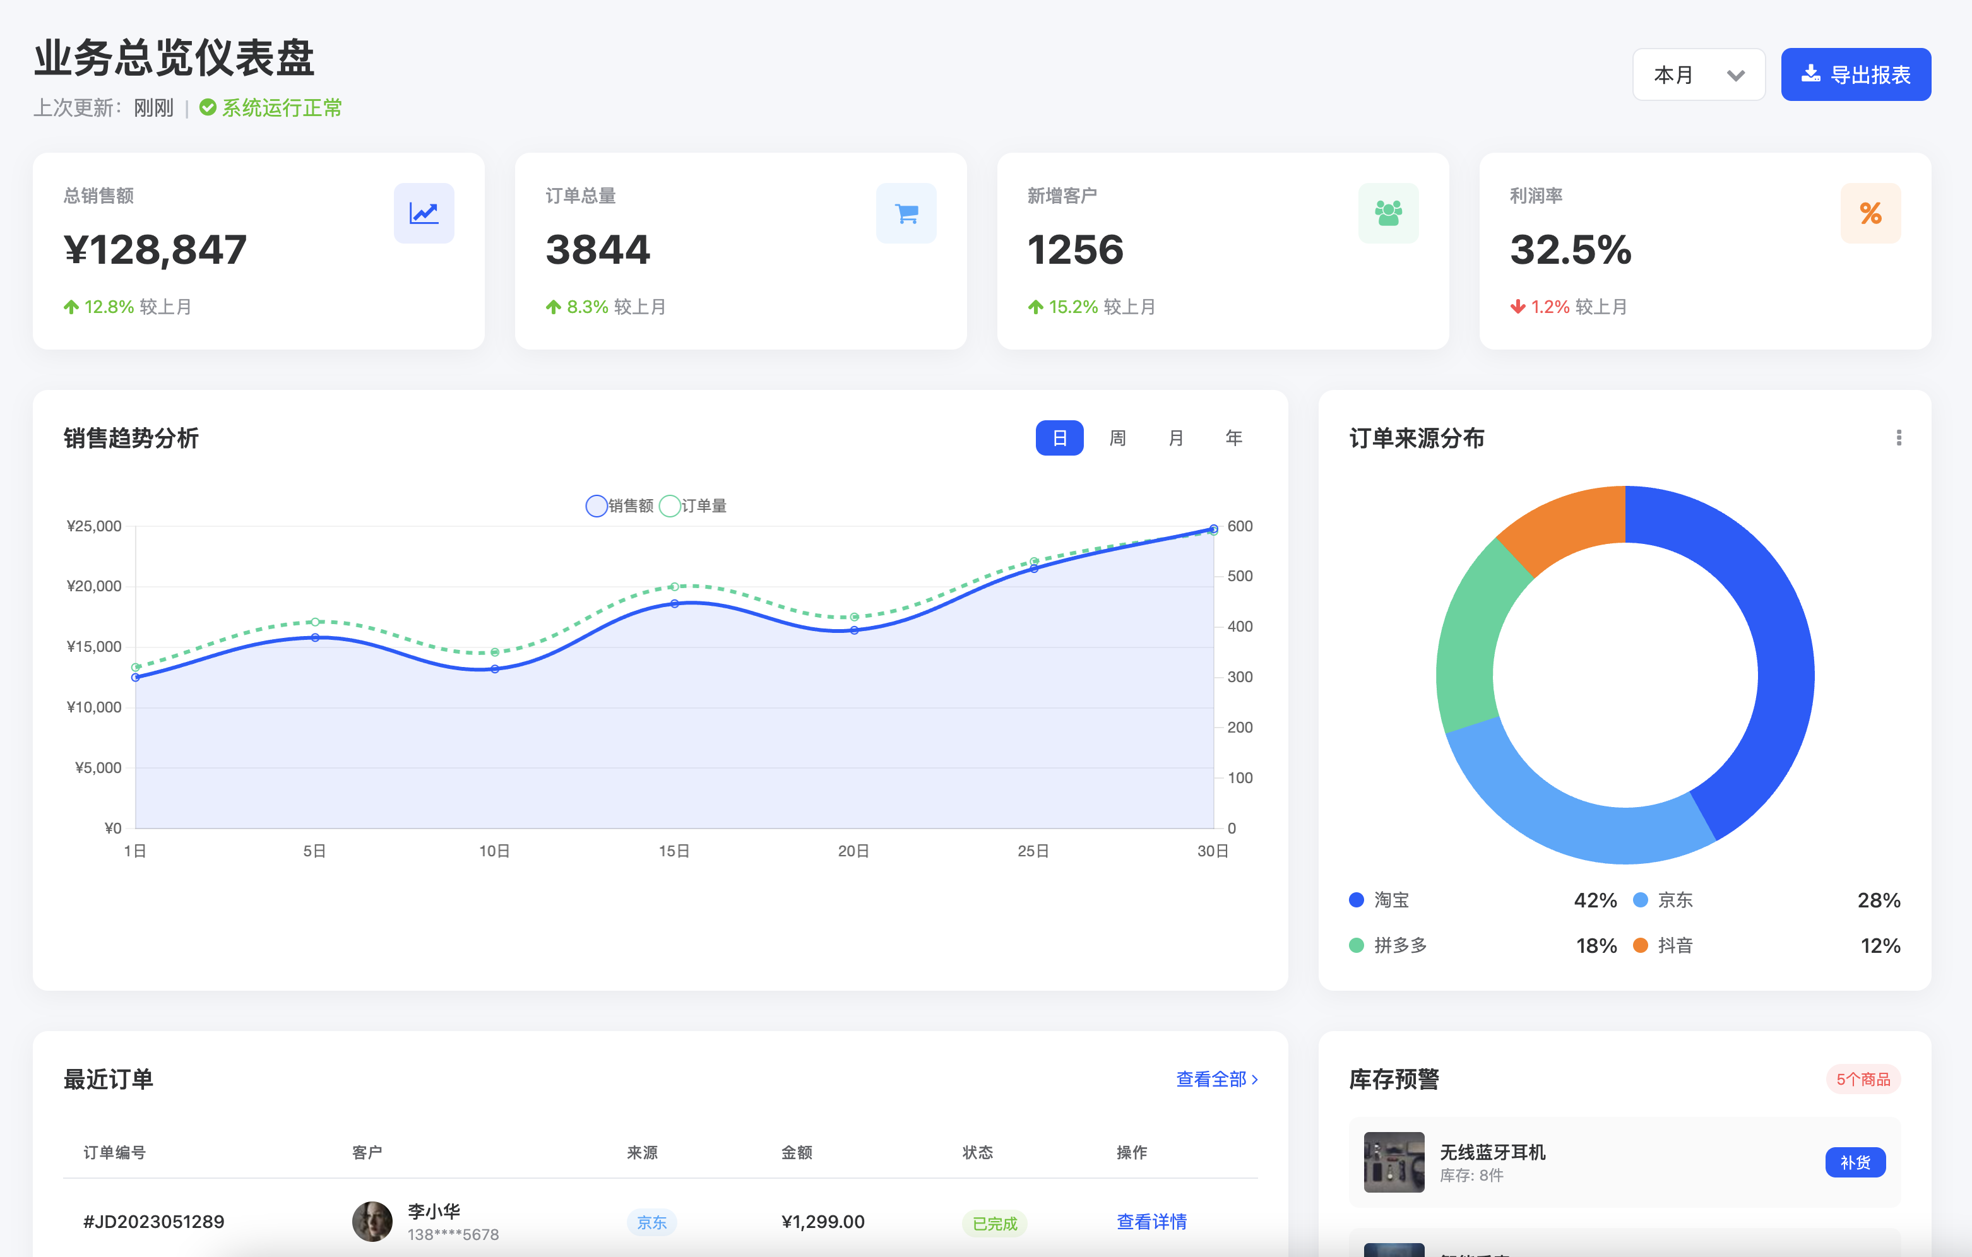Click the sales trend chart icon

click(424, 213)
